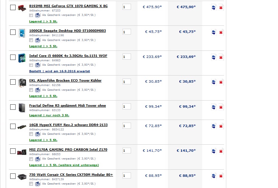Click the HyperX FURY RAM product thumbnail
This screenshot has height=188, width=278.
coord(22,127)
